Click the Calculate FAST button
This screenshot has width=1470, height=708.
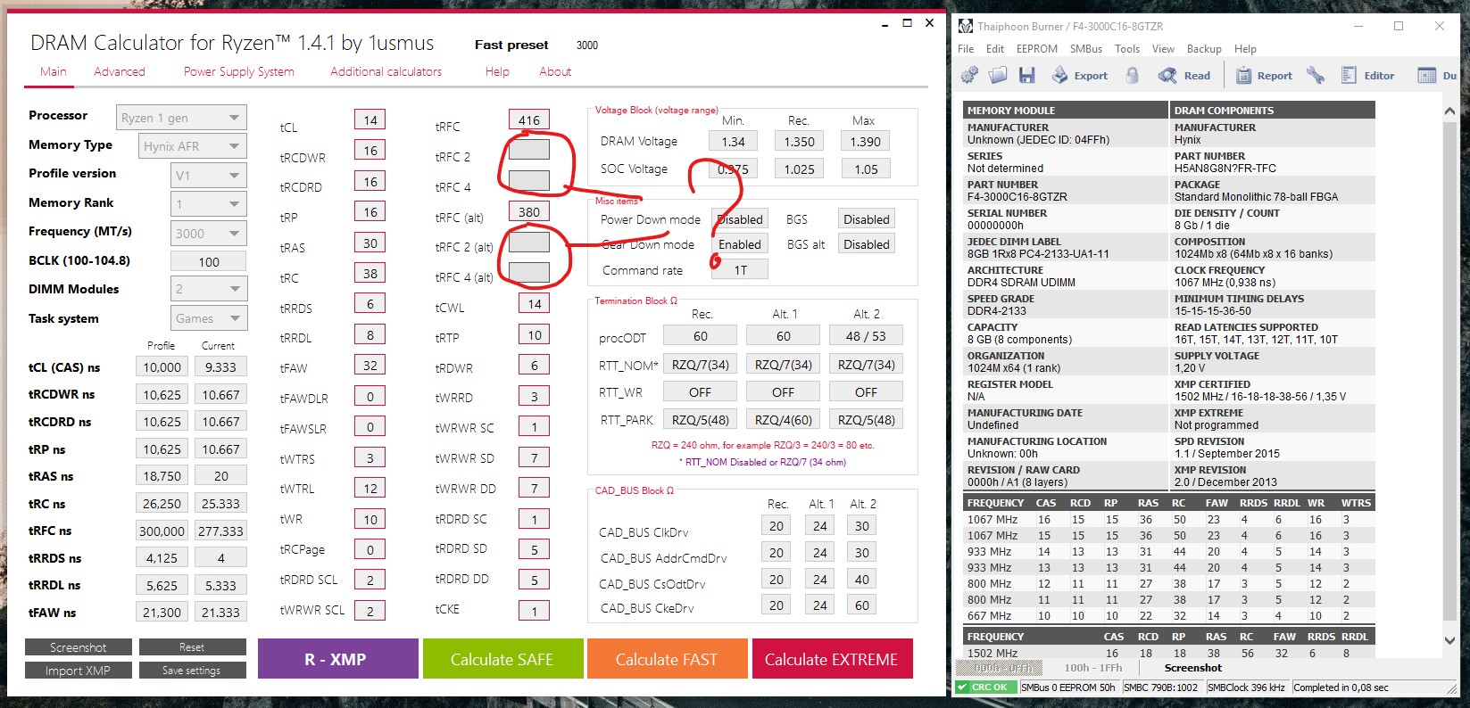[667, 659]
